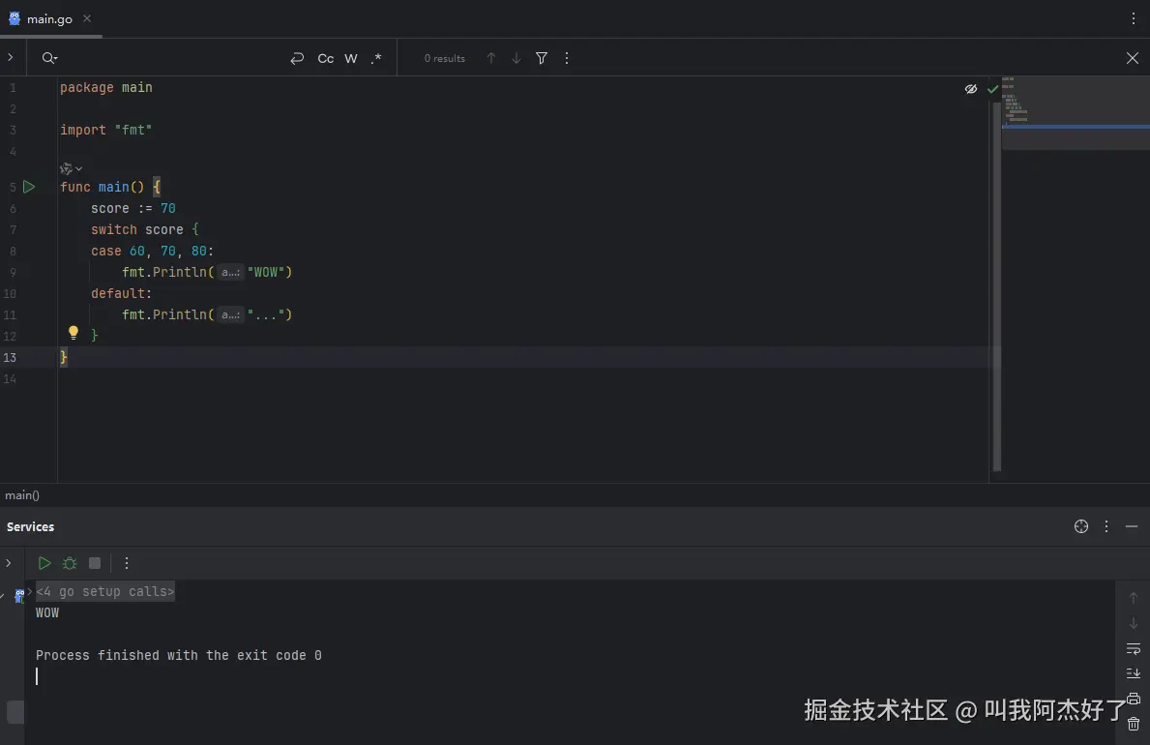This screenshot has height=745, width=1150.
Task: Clear console with trash icon
Action: coord(1134,724)
